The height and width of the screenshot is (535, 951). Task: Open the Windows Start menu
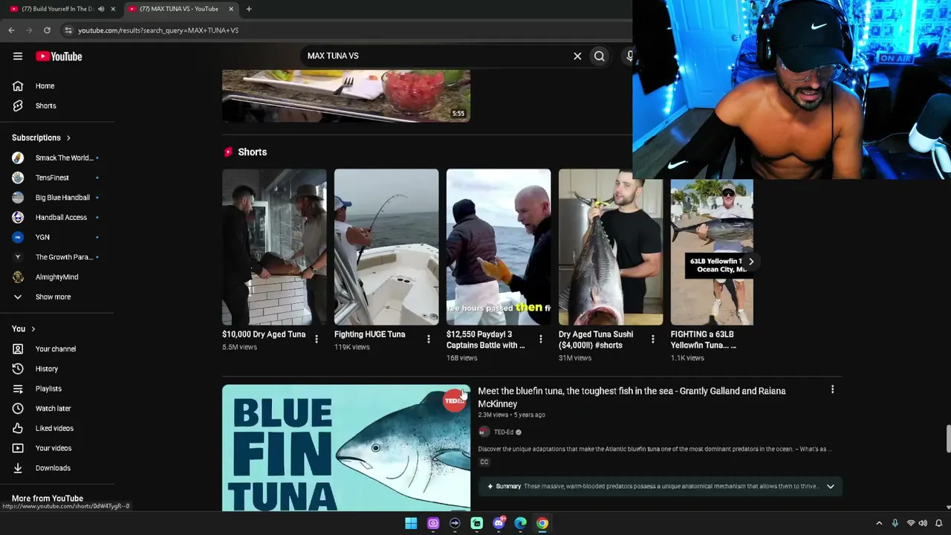click(x=411, y=523)
